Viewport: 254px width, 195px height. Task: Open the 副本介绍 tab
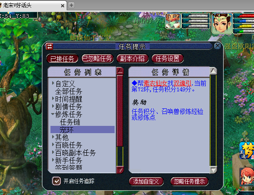tap(133, 58)
